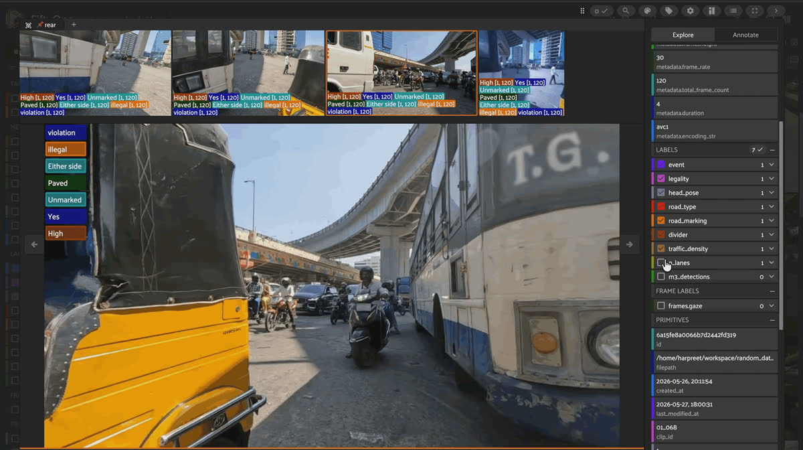Click the selected samples counter checkmark button
This screenshot has width=803, height=450.
click(601, 11)
